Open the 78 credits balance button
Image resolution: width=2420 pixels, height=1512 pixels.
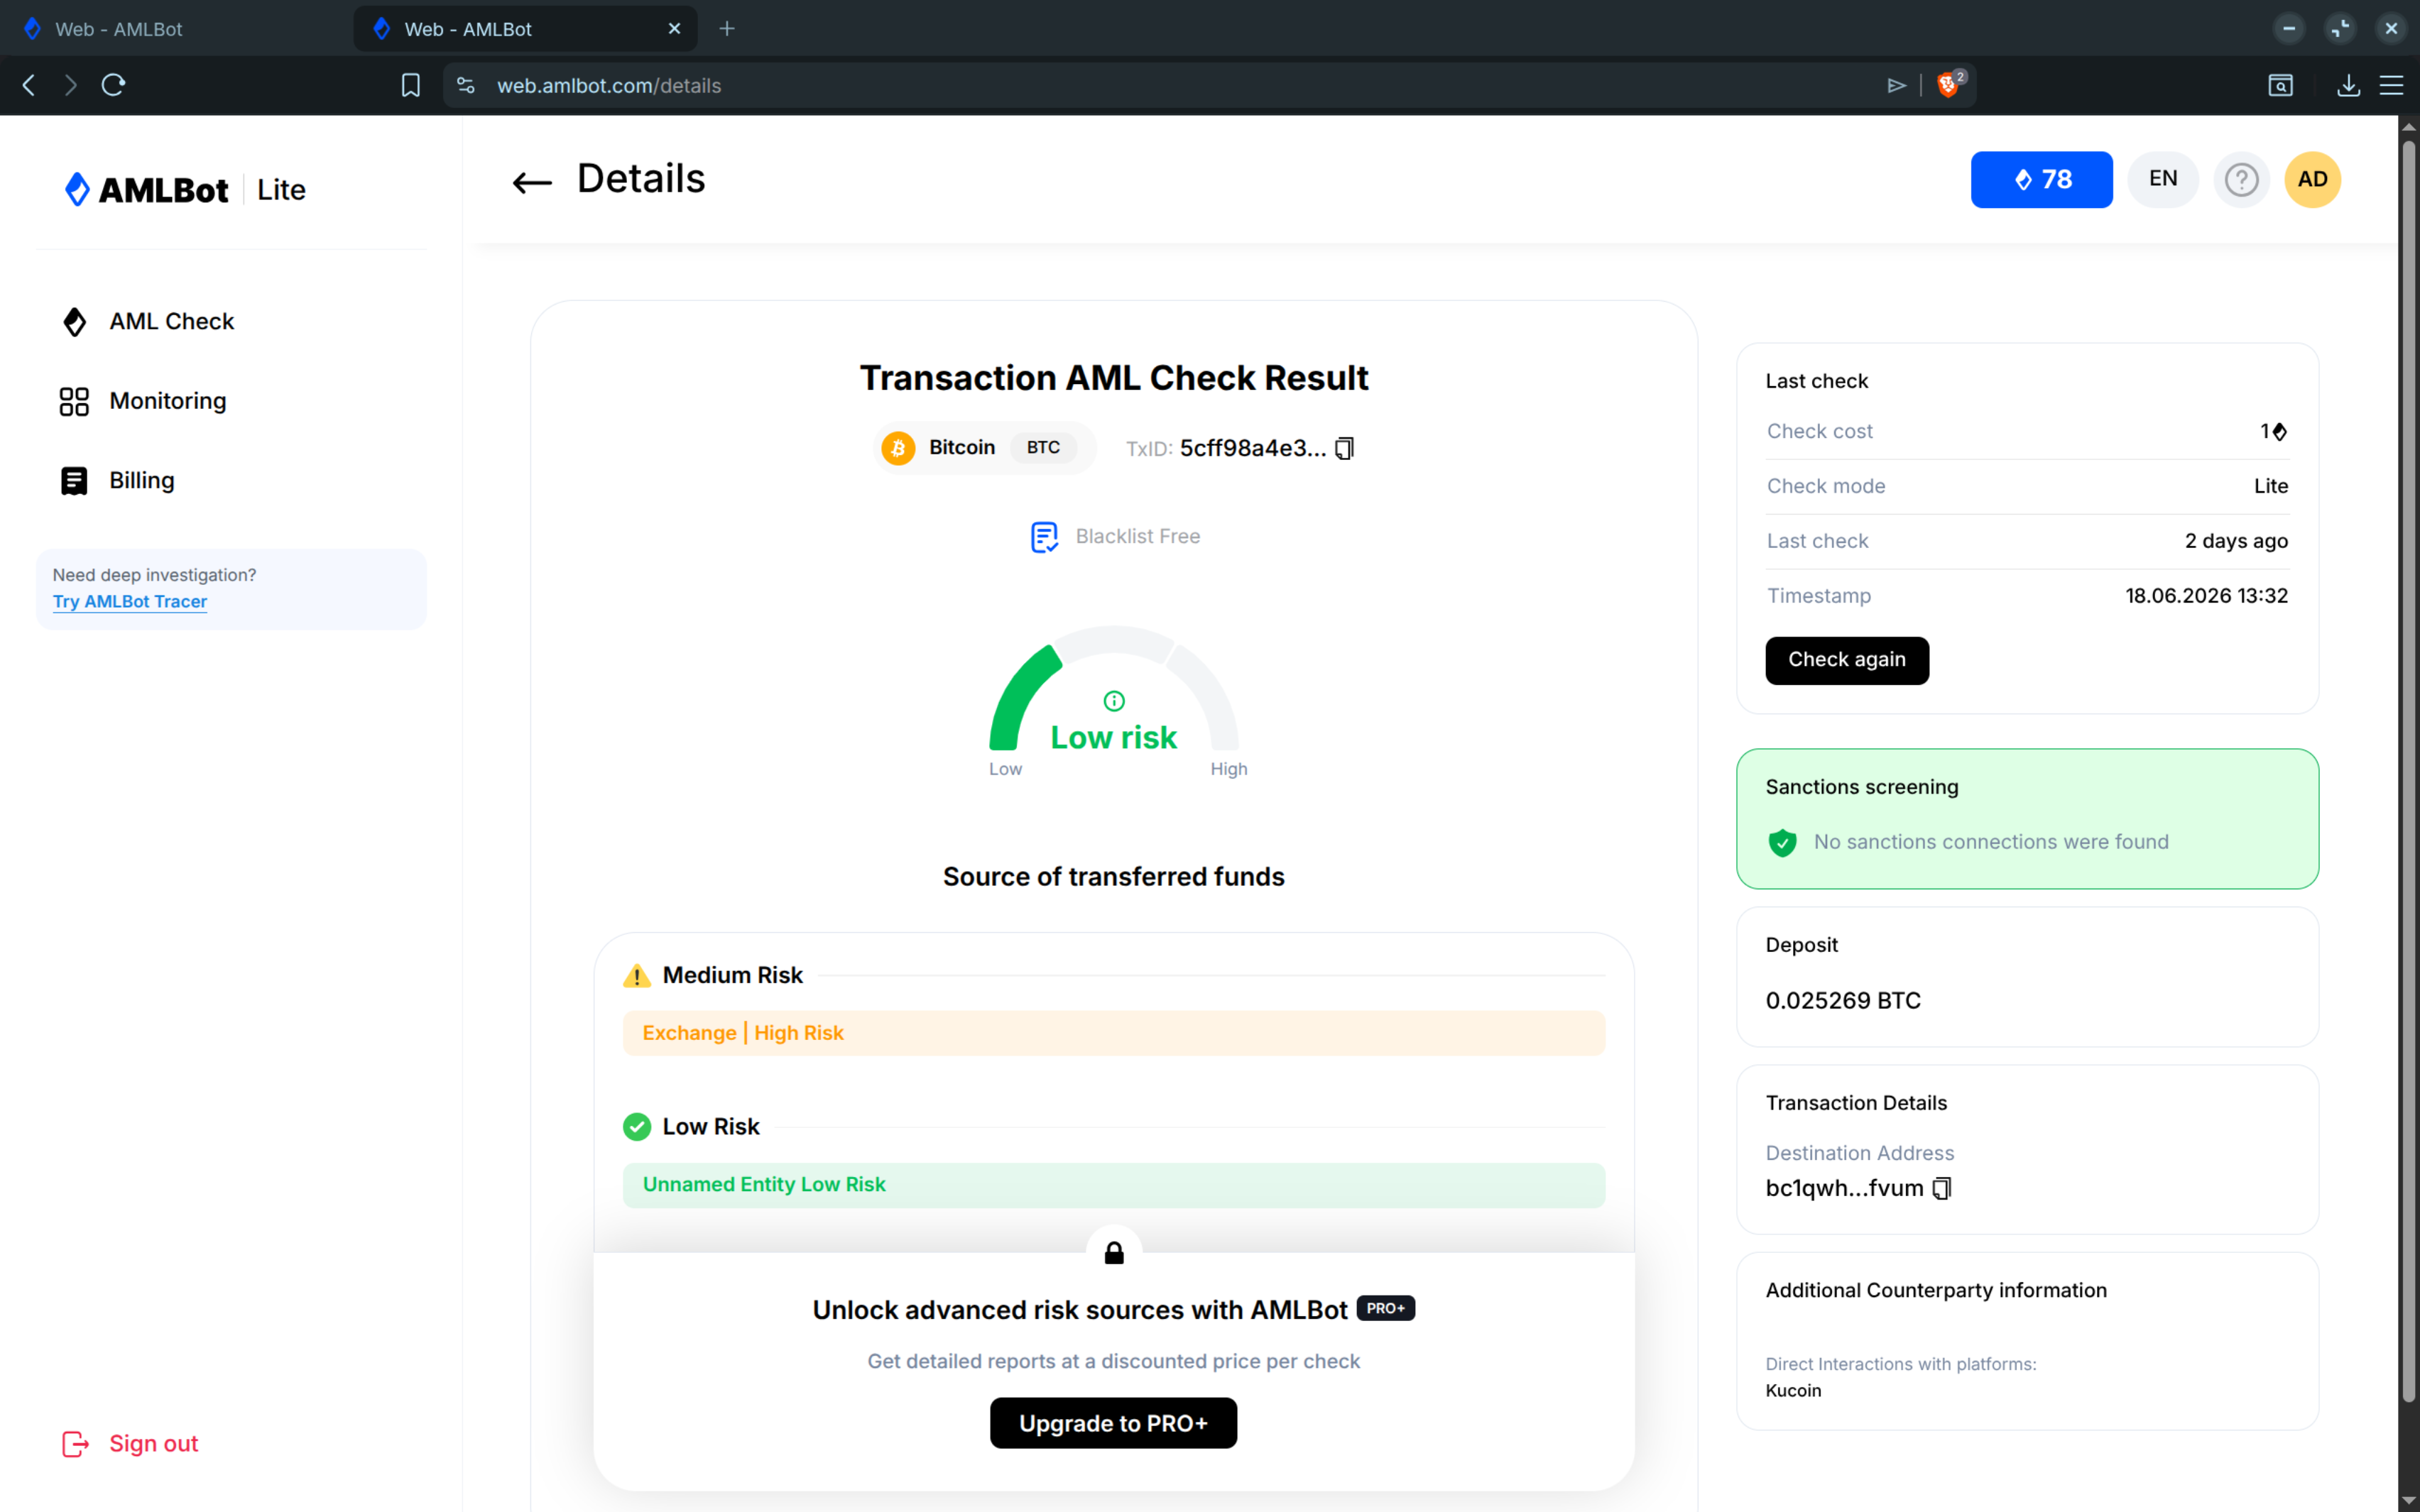pyautogui.click(x=2041, y=180)
